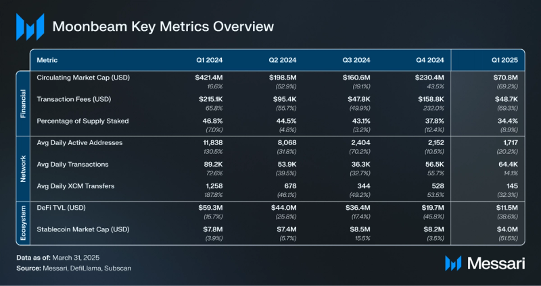Click the Percentage of Supply Staked label
This screenshot has height=286, width=541.
[83, 121]
